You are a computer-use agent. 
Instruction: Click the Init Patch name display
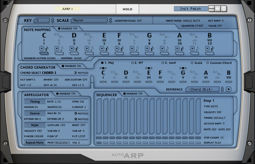[190, 8]
